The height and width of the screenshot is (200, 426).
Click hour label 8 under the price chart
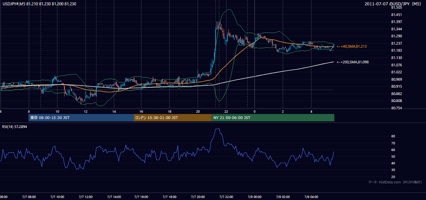pos(29,111)
